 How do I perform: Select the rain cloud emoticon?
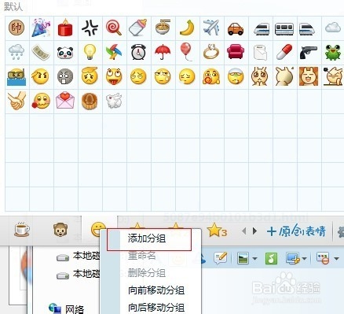16,51
